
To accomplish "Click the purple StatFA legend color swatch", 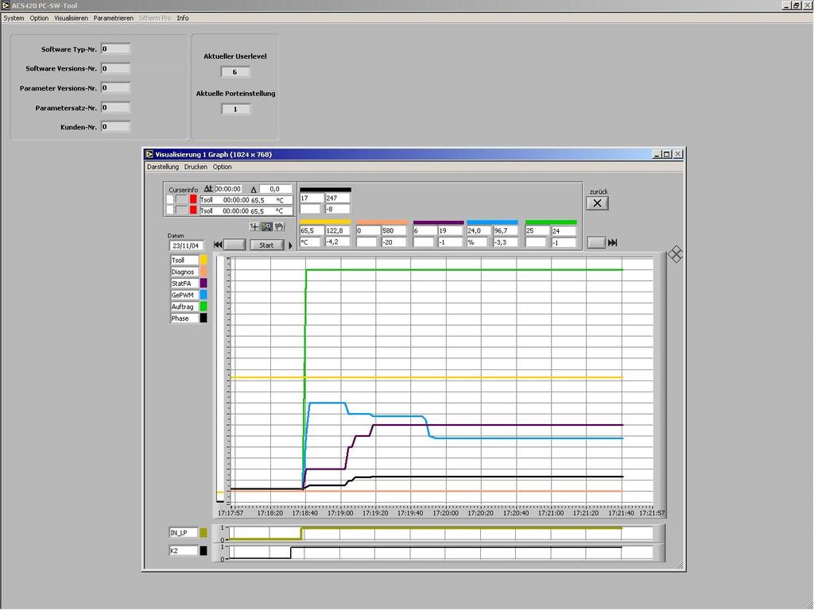I will click(x=203, y=284).
